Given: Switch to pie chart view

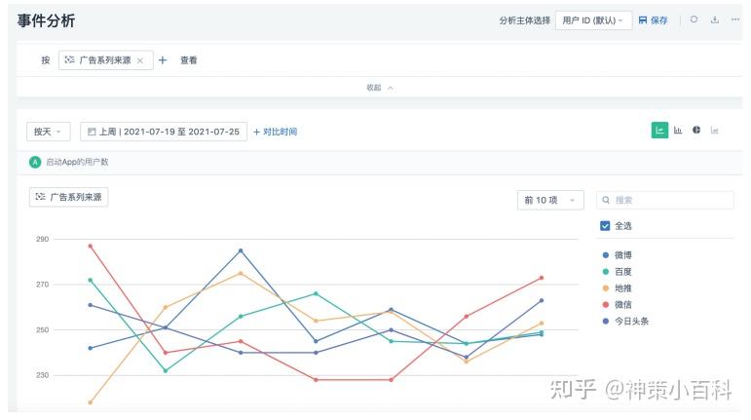Looking at the screenshot, I should tap(696, 131).
